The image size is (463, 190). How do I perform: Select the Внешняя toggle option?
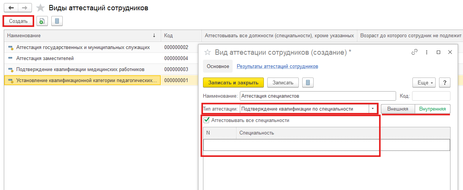pyautogui.click(x=398, y=109)
